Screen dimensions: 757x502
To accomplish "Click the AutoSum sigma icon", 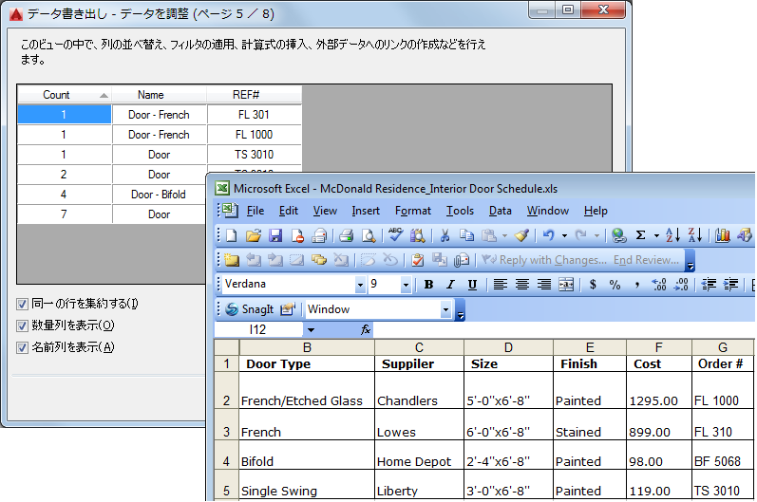I will [x=641, y=235].
